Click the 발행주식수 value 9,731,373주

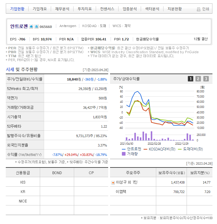84,136
